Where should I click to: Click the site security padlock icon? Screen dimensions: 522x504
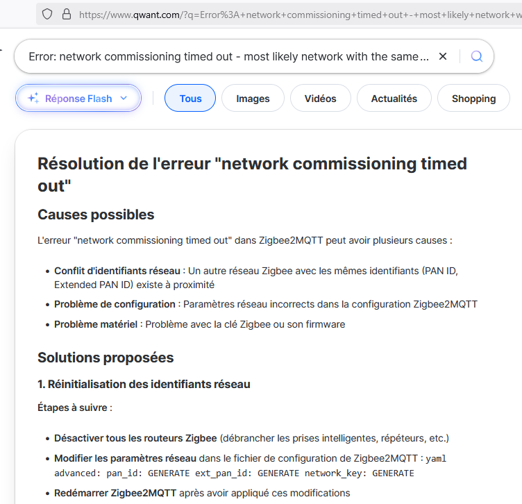[67, 14]
